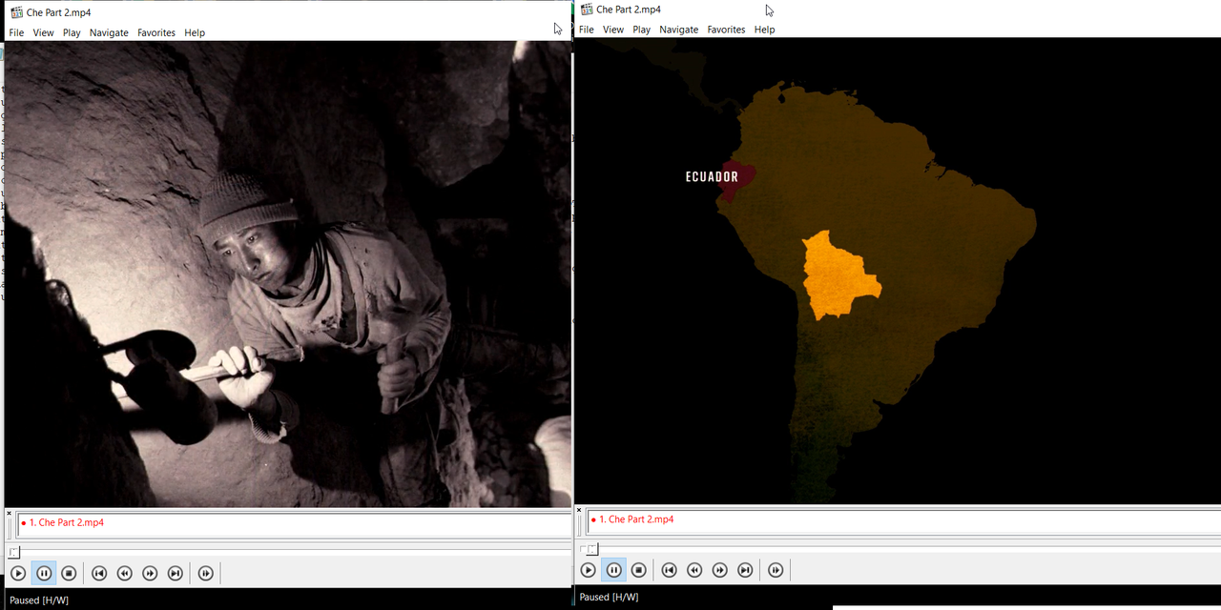
Task: Click the South America map video in right window
Action: click(x=898, y=271)
